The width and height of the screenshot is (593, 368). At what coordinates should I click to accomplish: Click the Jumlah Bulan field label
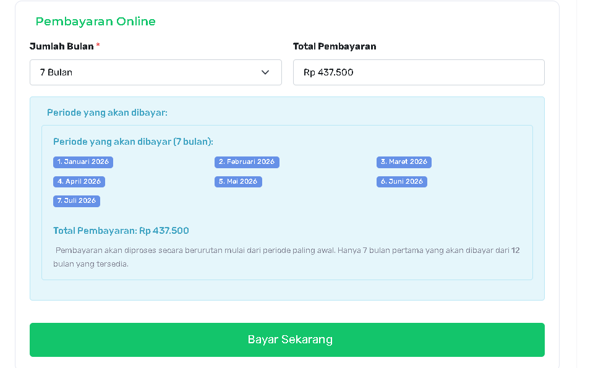61,46
